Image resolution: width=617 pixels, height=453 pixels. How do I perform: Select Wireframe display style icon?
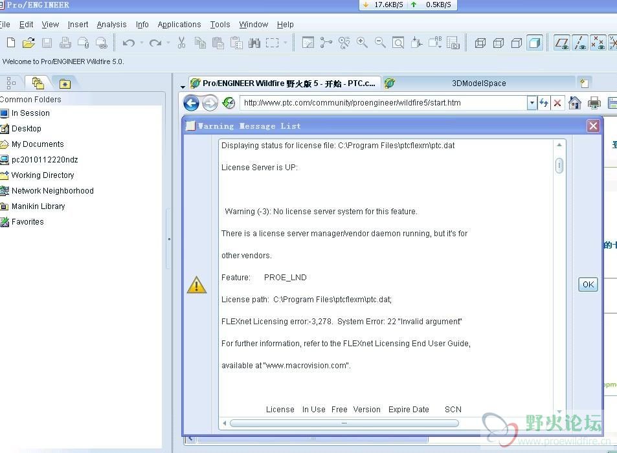pyautogui.click(x=480, y=43)
